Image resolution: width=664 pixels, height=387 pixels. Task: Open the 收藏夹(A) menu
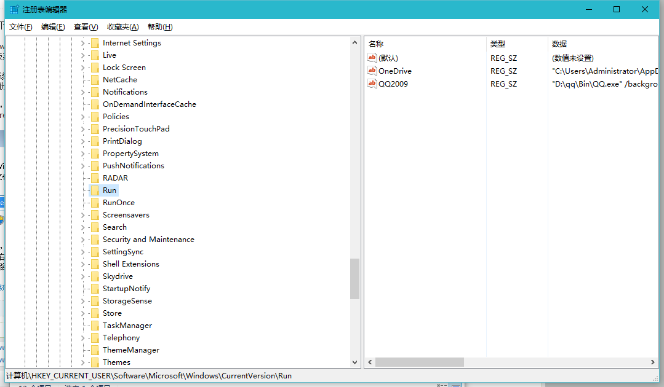pos(122,26)
